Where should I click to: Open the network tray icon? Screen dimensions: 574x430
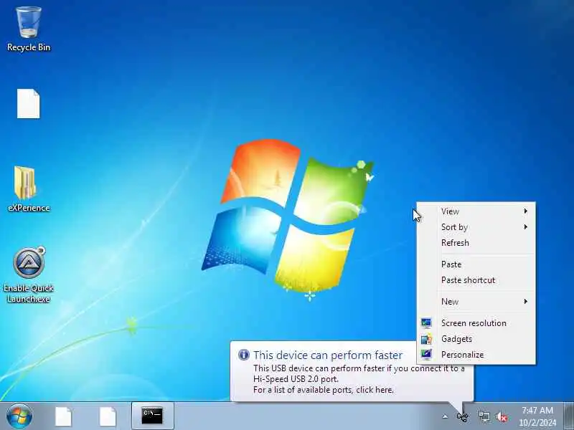click(x=484, y=416)
